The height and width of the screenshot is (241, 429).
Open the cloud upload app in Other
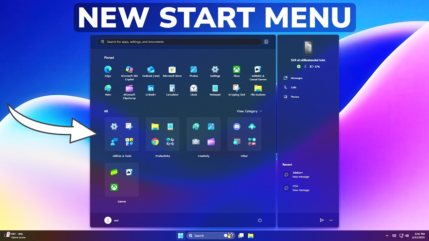click(252, 126)
